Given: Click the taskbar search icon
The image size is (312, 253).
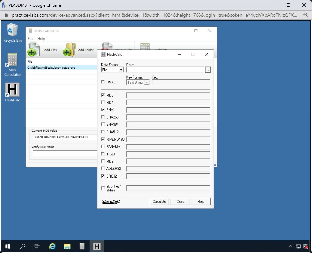Looking at the screenshot, I should tap(23, 246).
